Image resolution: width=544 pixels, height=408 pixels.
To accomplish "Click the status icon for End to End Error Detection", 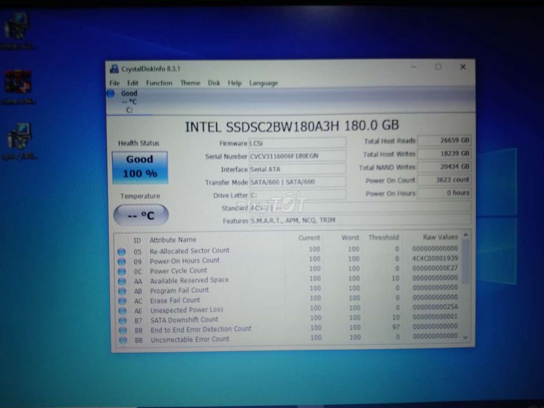I will pos(123,331).
